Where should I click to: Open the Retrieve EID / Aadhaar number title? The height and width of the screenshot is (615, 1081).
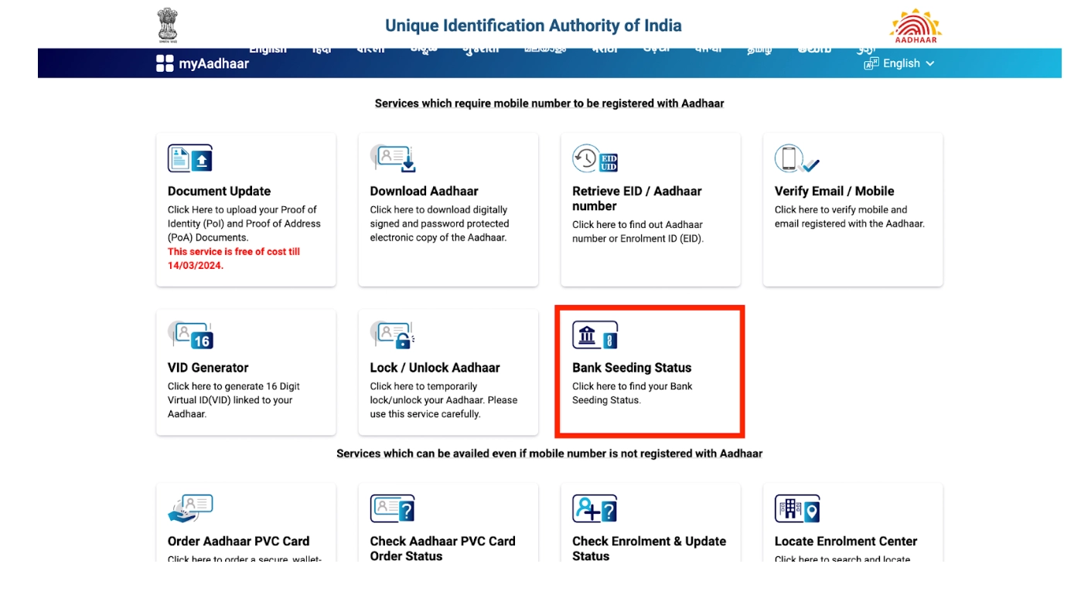(637, 199)
